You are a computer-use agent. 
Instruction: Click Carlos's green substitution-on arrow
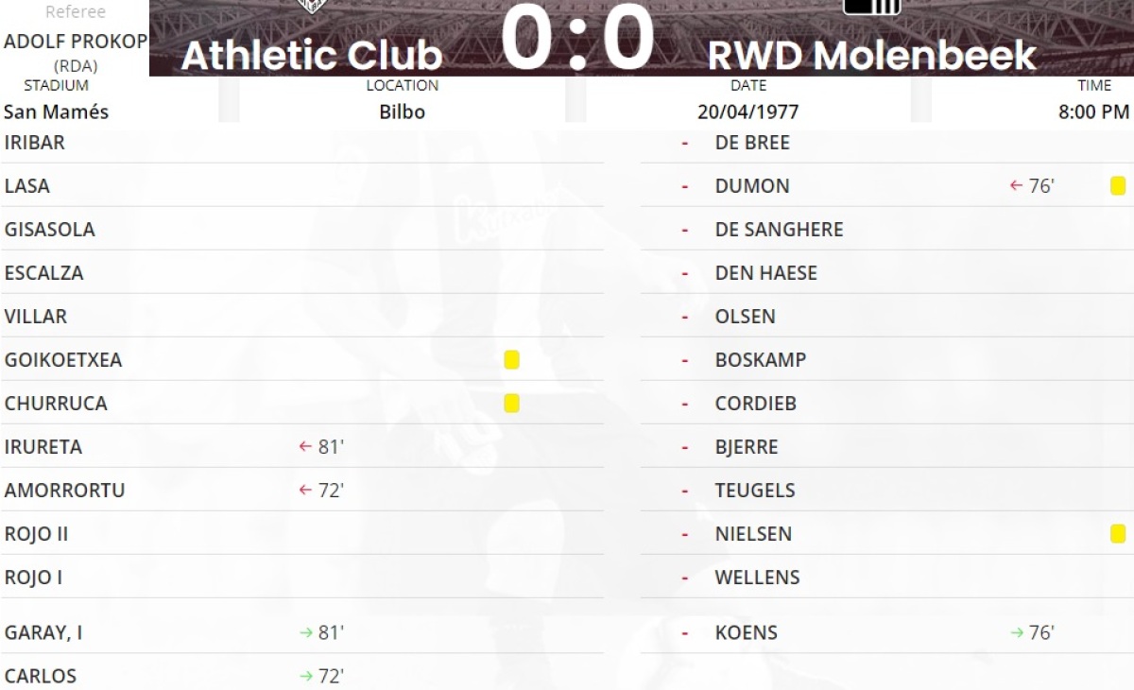(x=305, y=677)
